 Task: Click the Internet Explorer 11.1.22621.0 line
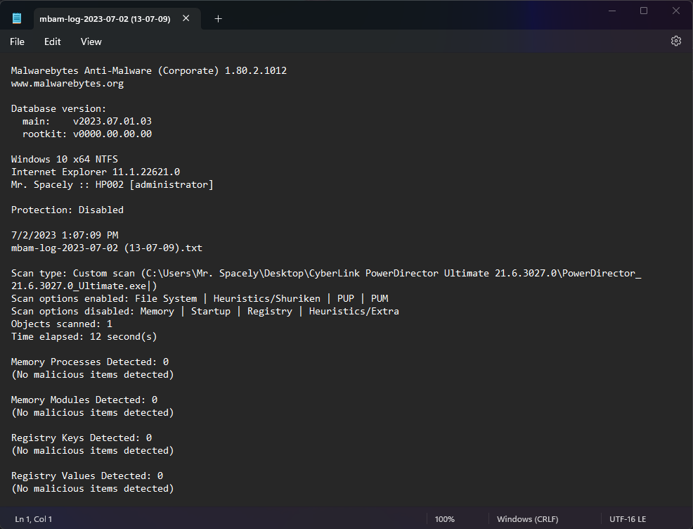click(96, 172)
